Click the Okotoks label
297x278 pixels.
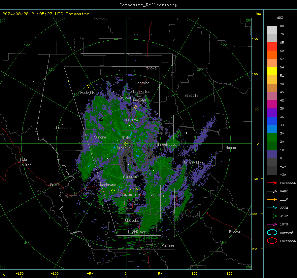132,220
